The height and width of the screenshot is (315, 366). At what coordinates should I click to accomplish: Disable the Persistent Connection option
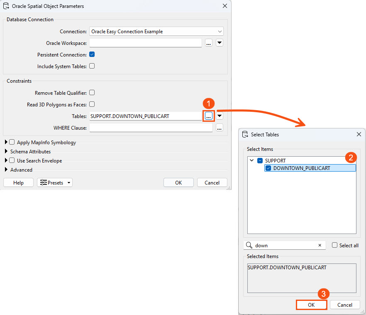pyautogui.click(x=92, y=54)
